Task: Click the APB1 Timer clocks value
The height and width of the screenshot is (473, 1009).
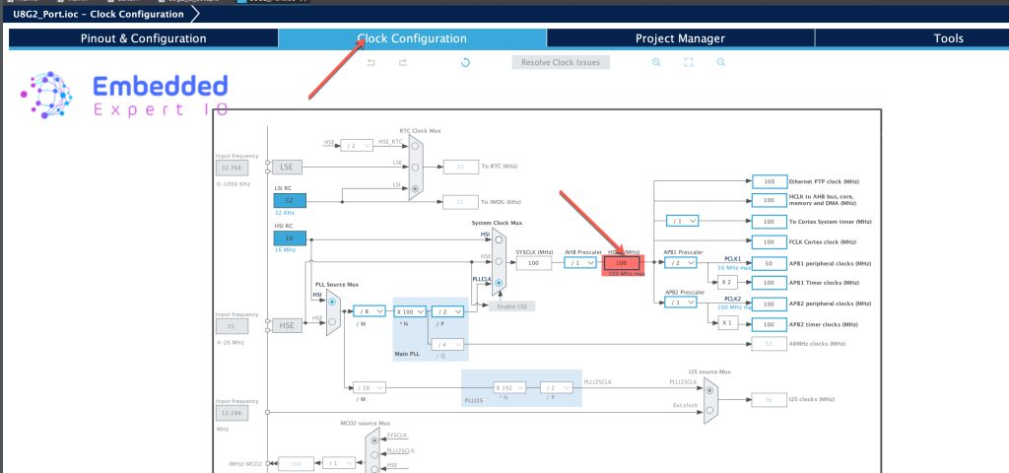Action: 769,283
